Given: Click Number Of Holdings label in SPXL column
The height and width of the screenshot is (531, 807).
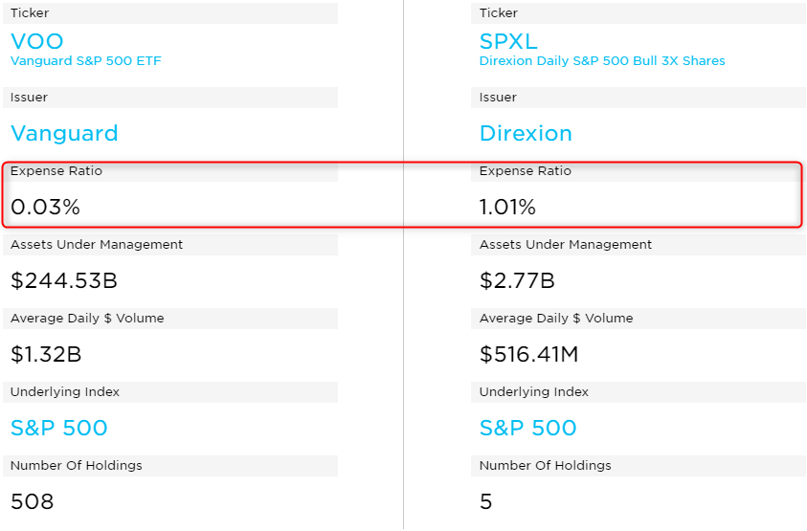Looking at the screenshot, I should click(x=545, y=465).
